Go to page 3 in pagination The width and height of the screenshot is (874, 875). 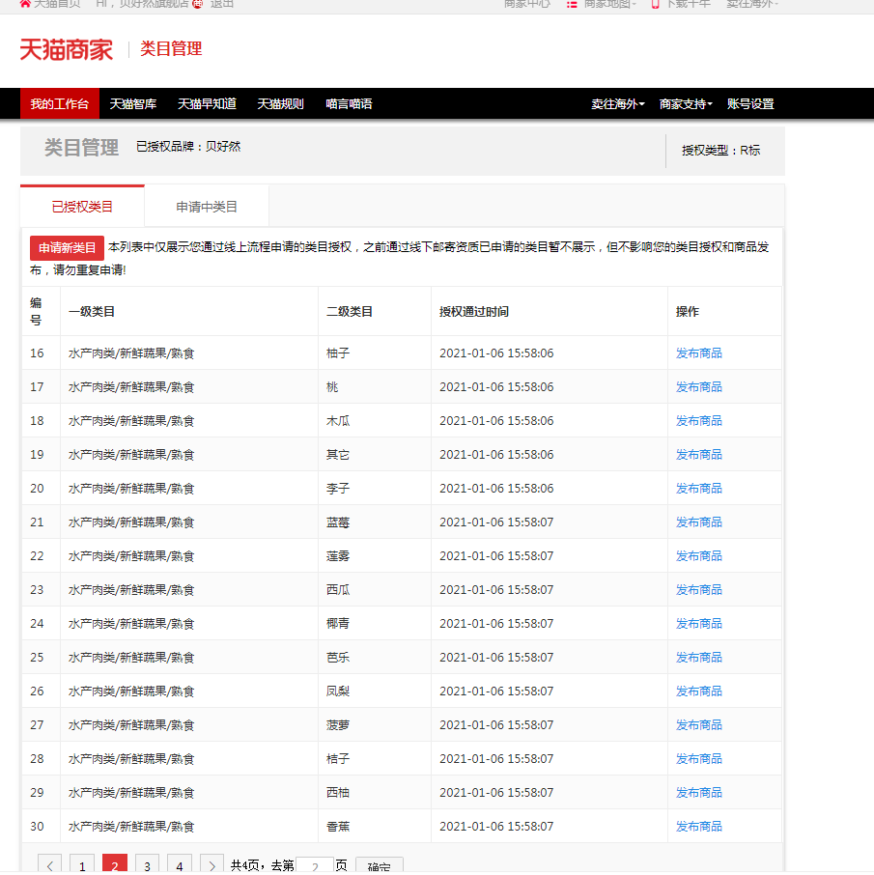147,864
